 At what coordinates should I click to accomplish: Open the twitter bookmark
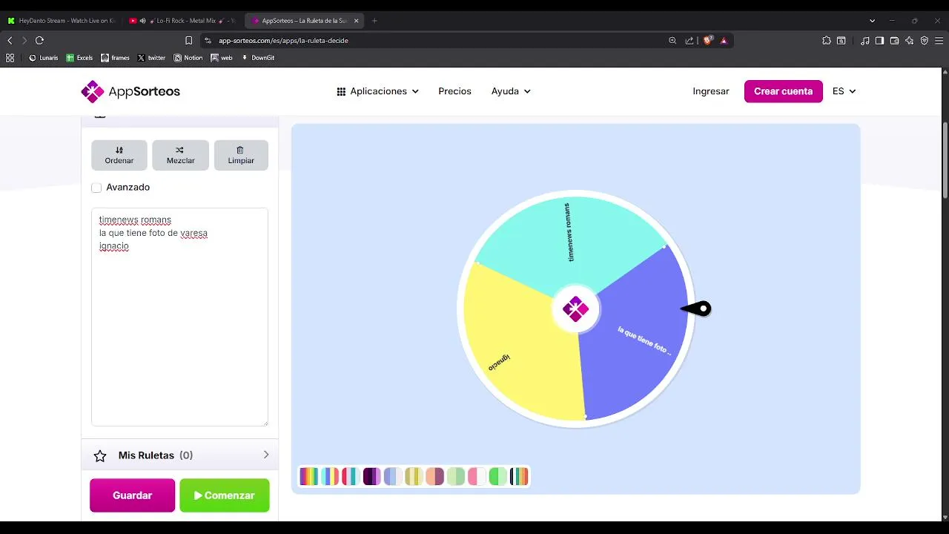151,58
